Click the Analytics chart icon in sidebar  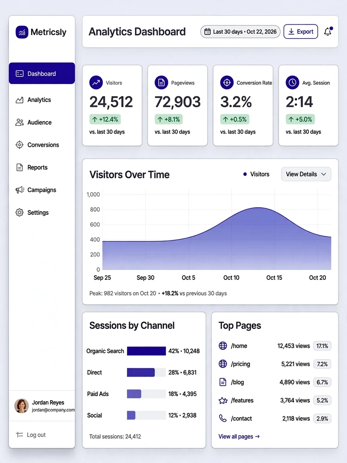pos(19,100)
